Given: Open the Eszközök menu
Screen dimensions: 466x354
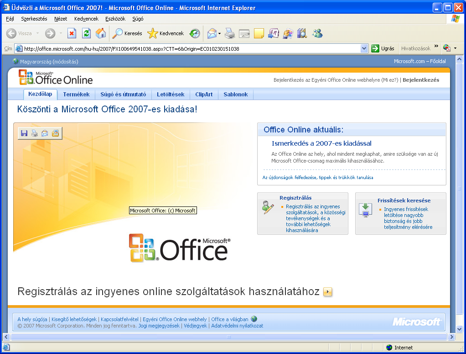Looking at the screenshot, I should point(115,19).
